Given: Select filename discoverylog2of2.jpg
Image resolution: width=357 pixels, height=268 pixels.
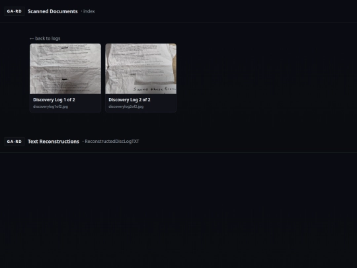Looking at the screenshot, I should [126, 107].
